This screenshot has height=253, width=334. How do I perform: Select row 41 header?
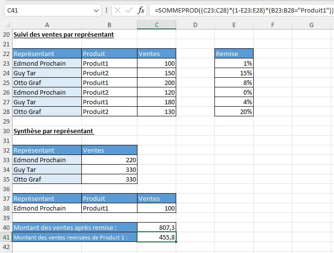point(6,237)
